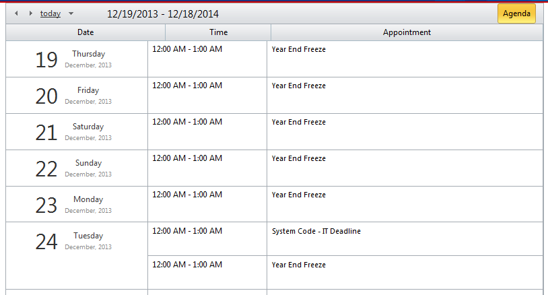Open the date dropdown arrow beside today

tap(71, 13)
